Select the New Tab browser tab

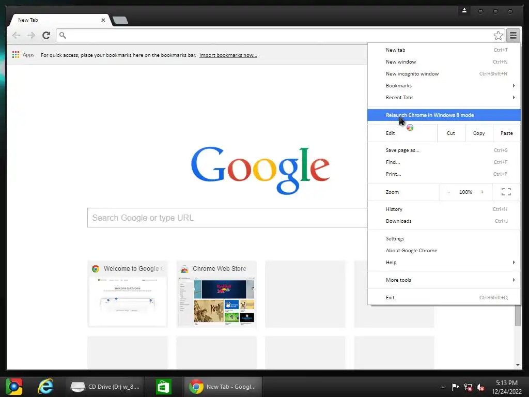tap(60, 20)
